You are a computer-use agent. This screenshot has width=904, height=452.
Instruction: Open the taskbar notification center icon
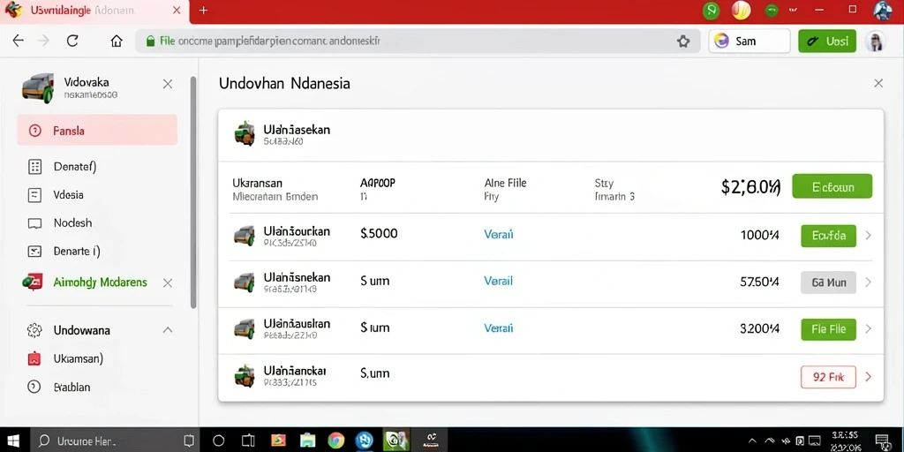click(x=882, y=441)
